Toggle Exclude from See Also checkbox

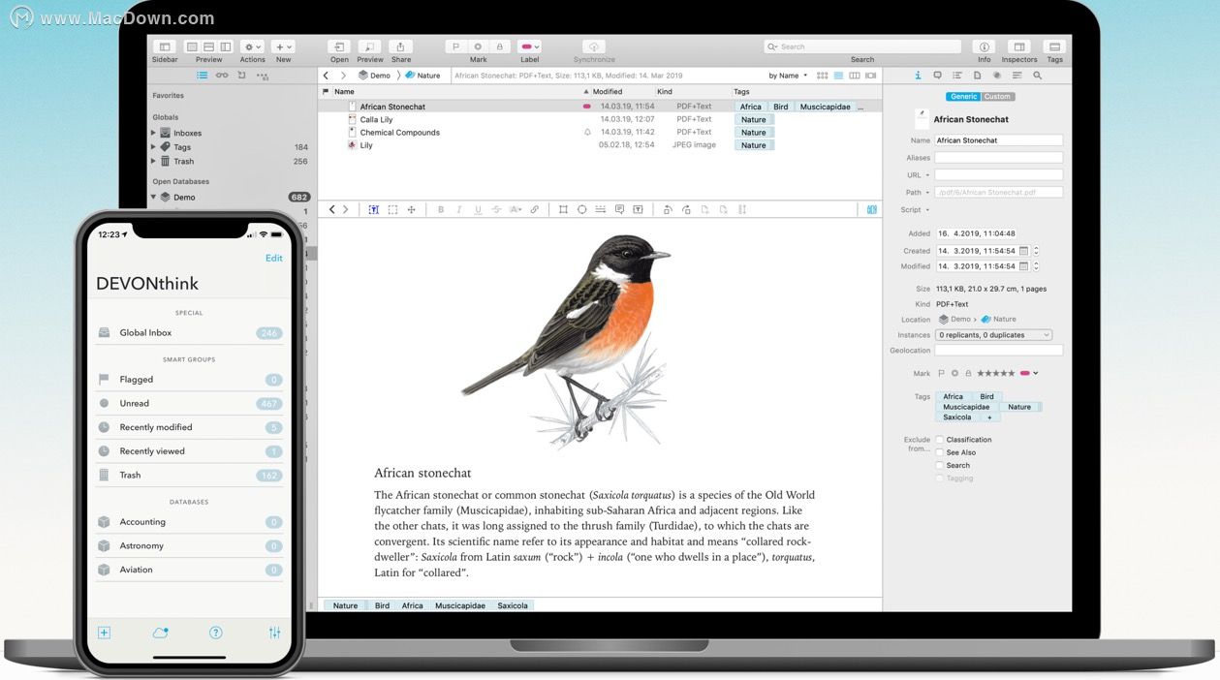(x=939, y=452)
